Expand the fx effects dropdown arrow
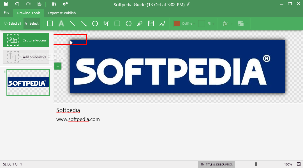This screenshot has height=168, width=303. pyautogui.click(x=232, y=24)
